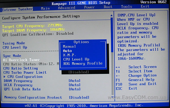
Task: Go to the Advanced tab
Action: 67,8
